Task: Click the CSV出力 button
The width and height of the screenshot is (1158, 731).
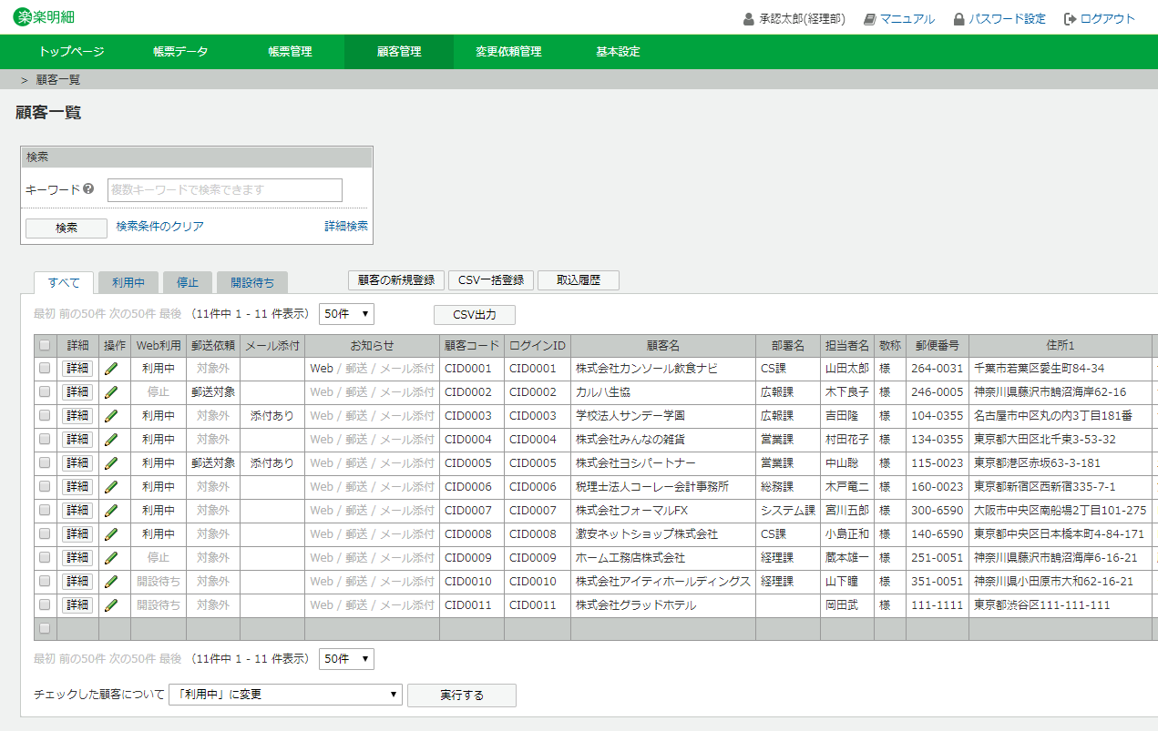Action: [x=475, y=315]
